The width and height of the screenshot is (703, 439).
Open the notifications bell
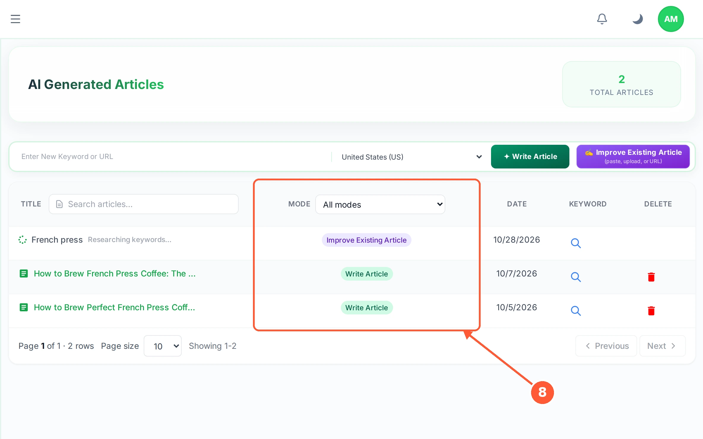(x=602, y=19)
